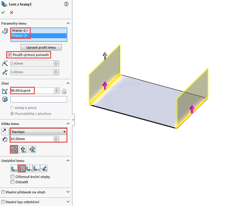Decrease gap distance with down stepper
This screenshot has height=206, width=231.
(x=56, y=74)
